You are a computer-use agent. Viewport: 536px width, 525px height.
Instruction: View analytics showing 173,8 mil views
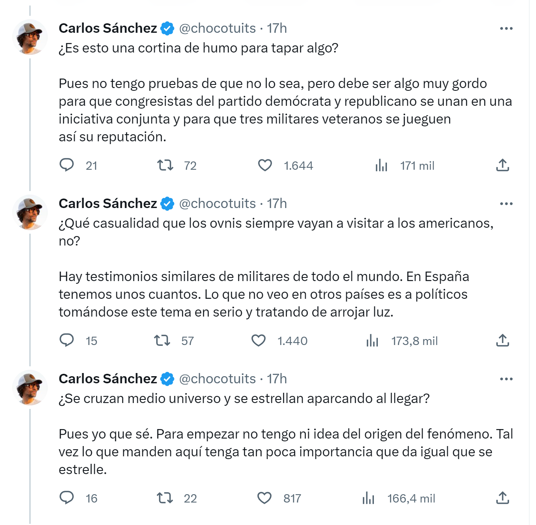pos(372,341)
